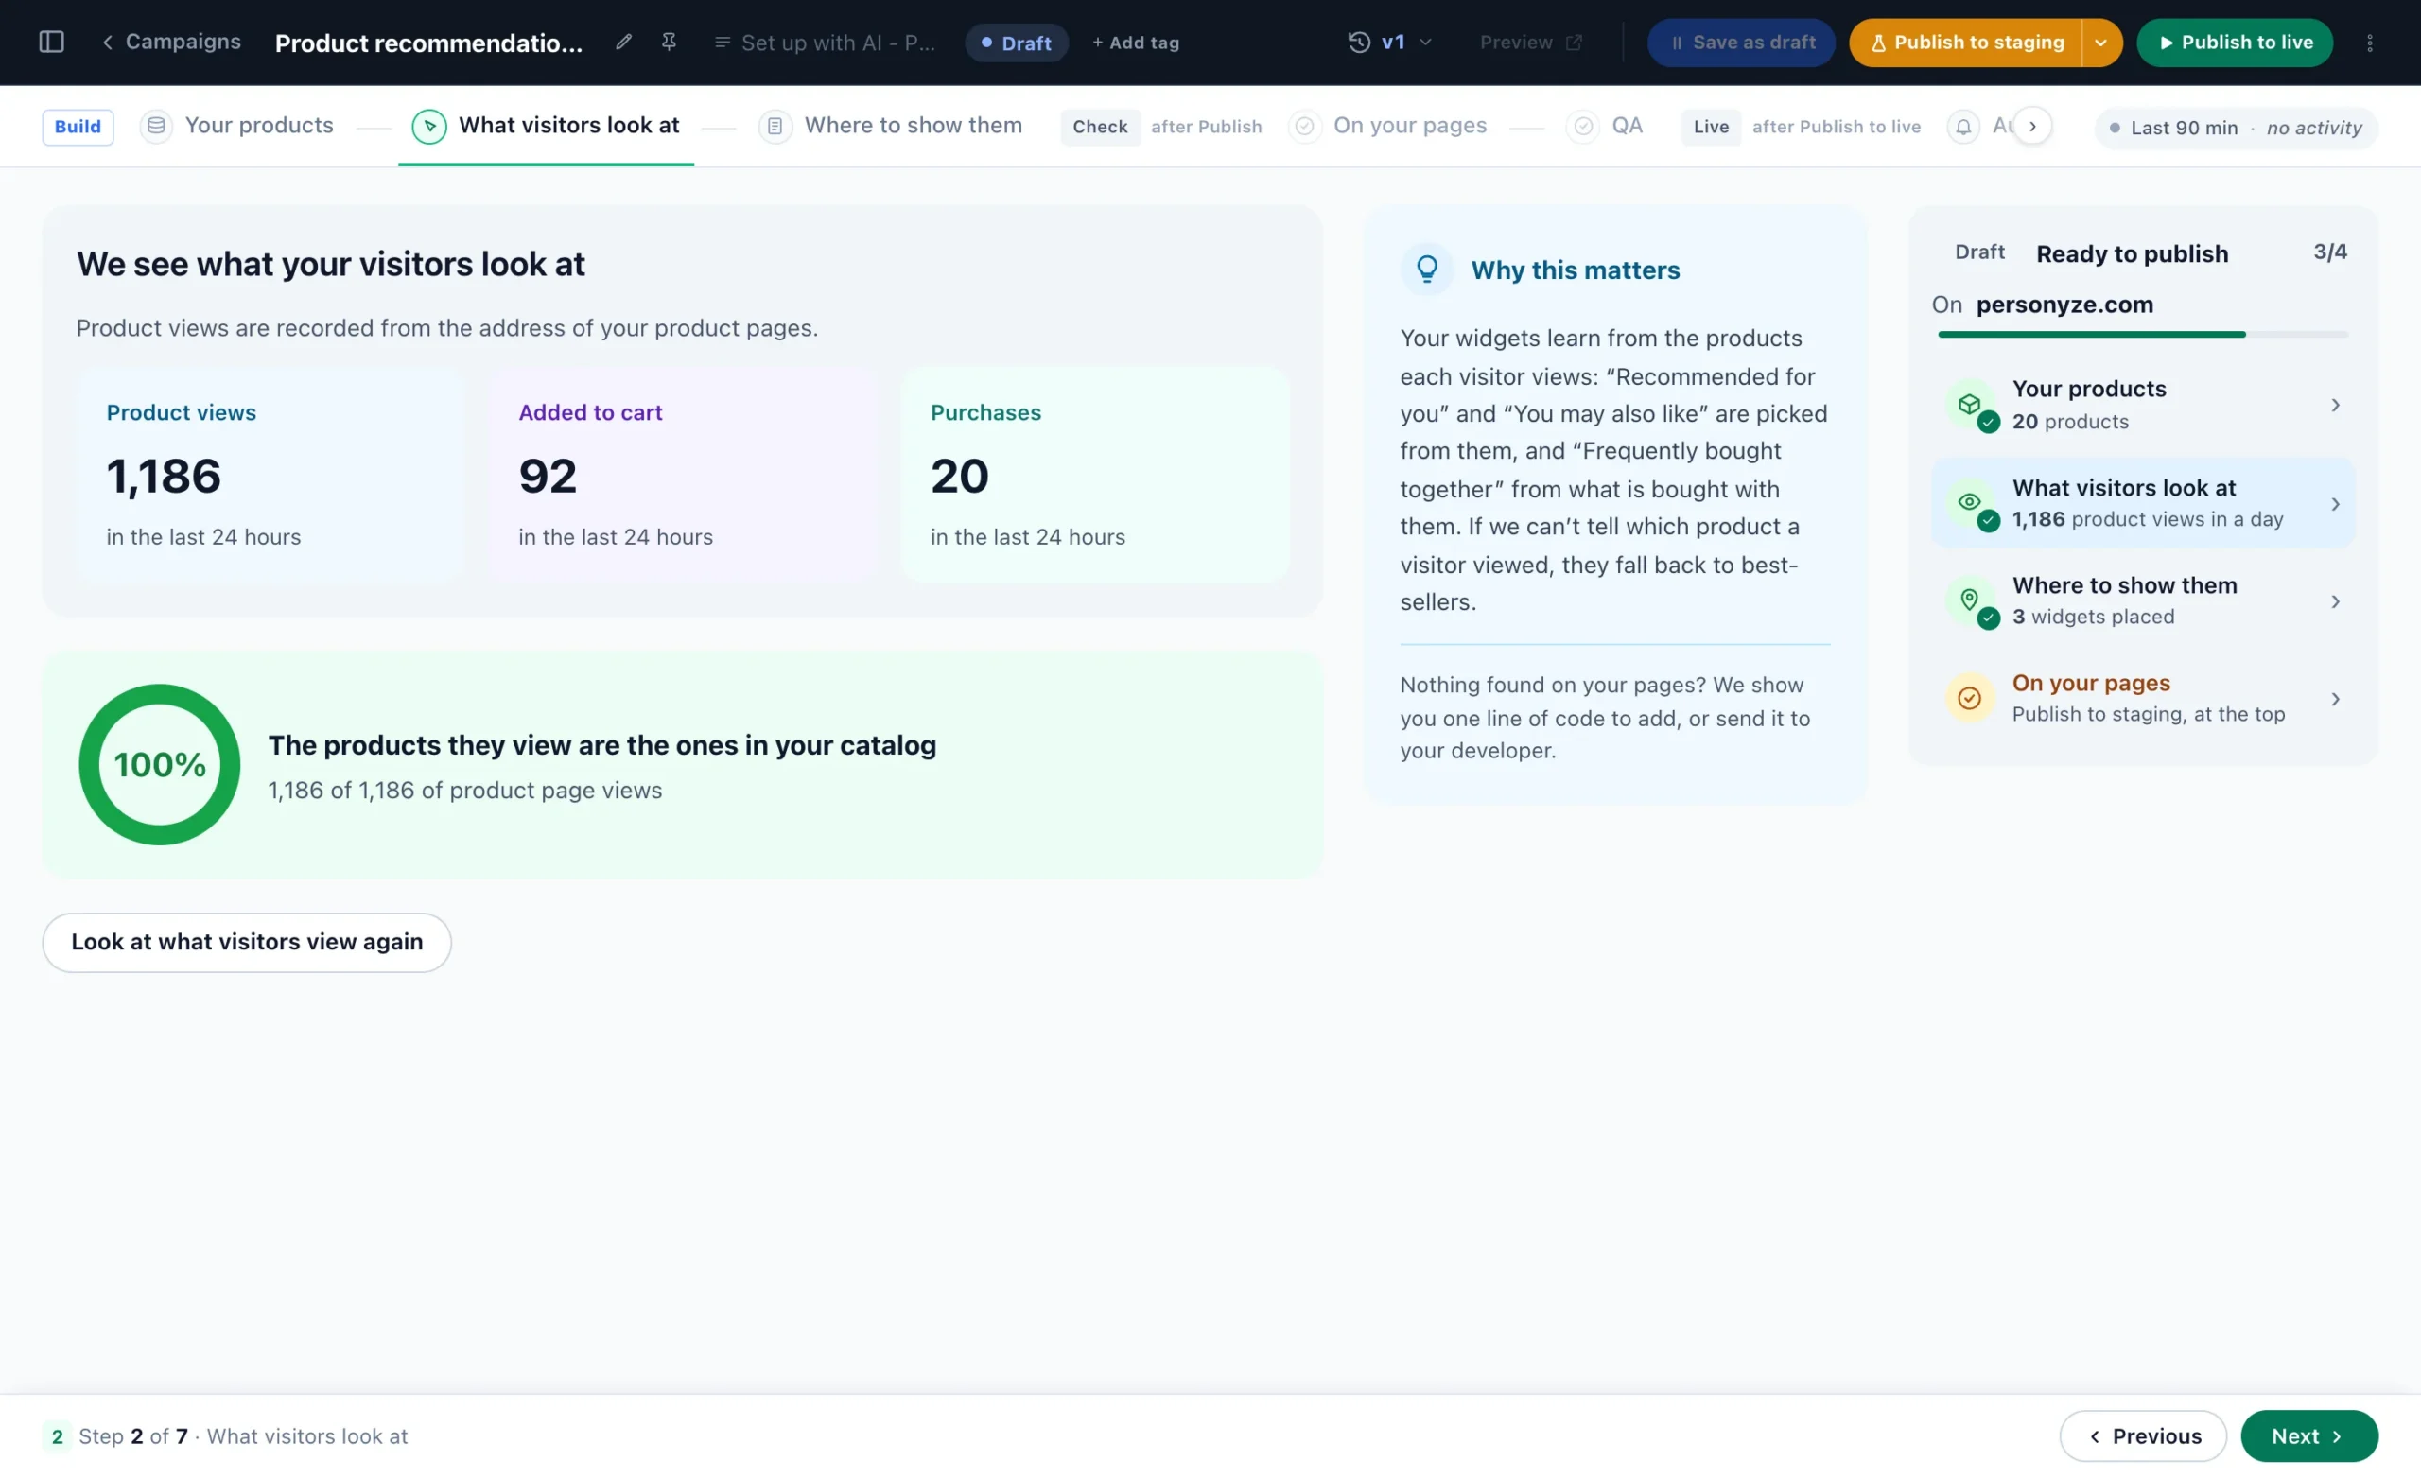This screenshot has height=1479, width=2421.
Task: Click the Publish to live button
Action: [x=2235, y=43]
